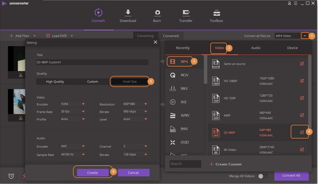Click the Title text field

pyautogui.click(x=92, y=62)
